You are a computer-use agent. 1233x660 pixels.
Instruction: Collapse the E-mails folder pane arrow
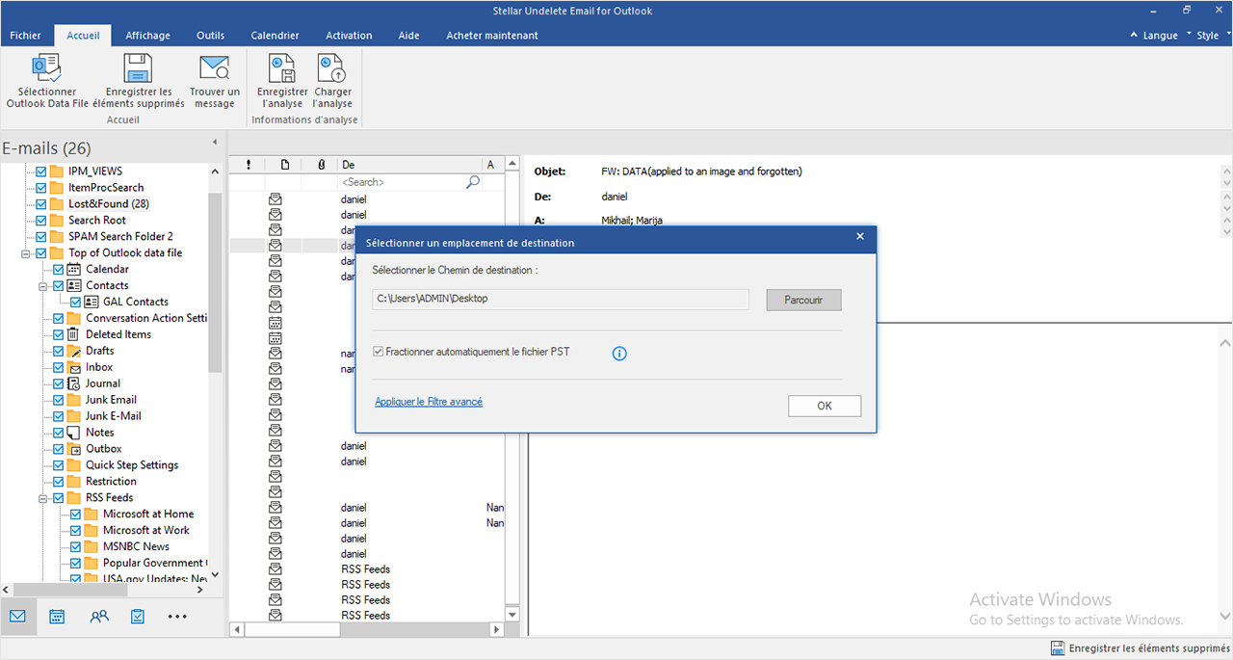point(214,143)
